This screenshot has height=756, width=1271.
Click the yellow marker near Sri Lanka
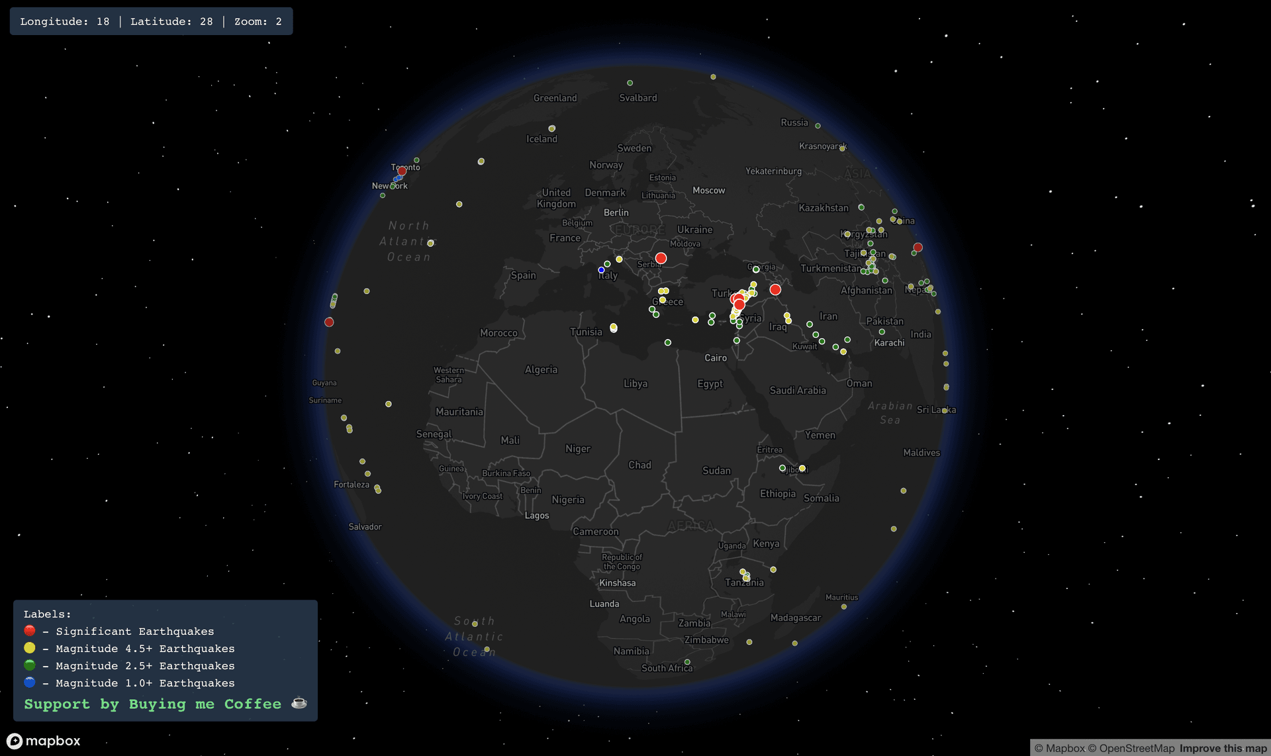point(945,410)
